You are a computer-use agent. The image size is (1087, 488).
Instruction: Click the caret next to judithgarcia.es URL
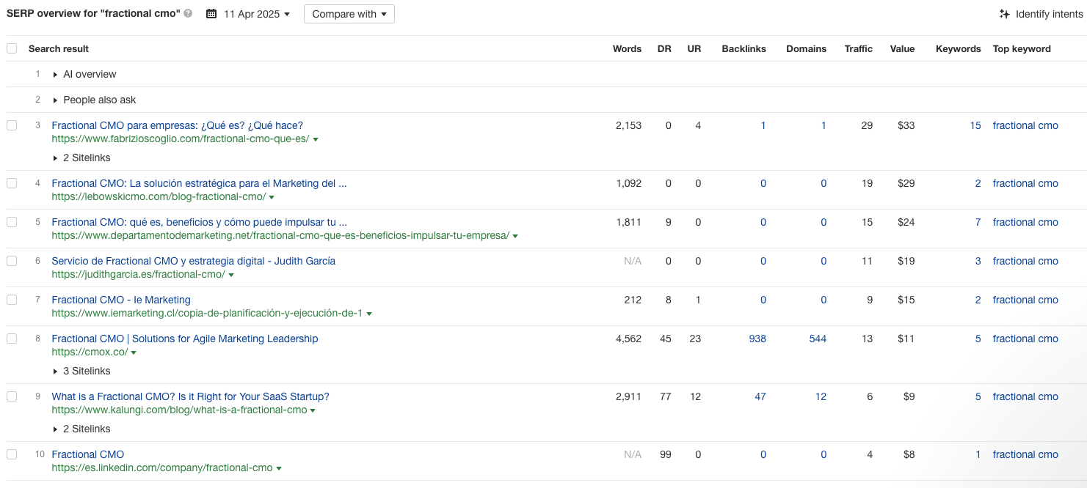coord(230,274)
